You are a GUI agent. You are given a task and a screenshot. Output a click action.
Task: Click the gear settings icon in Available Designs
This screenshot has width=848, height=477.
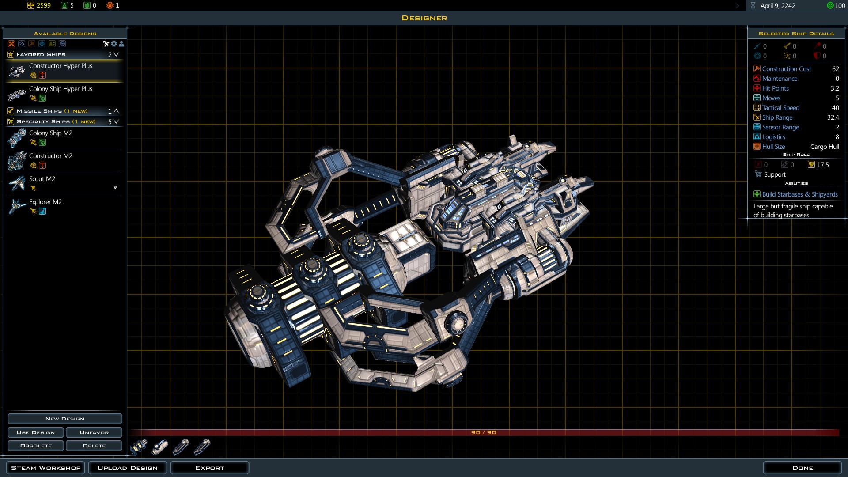[114, 44]
